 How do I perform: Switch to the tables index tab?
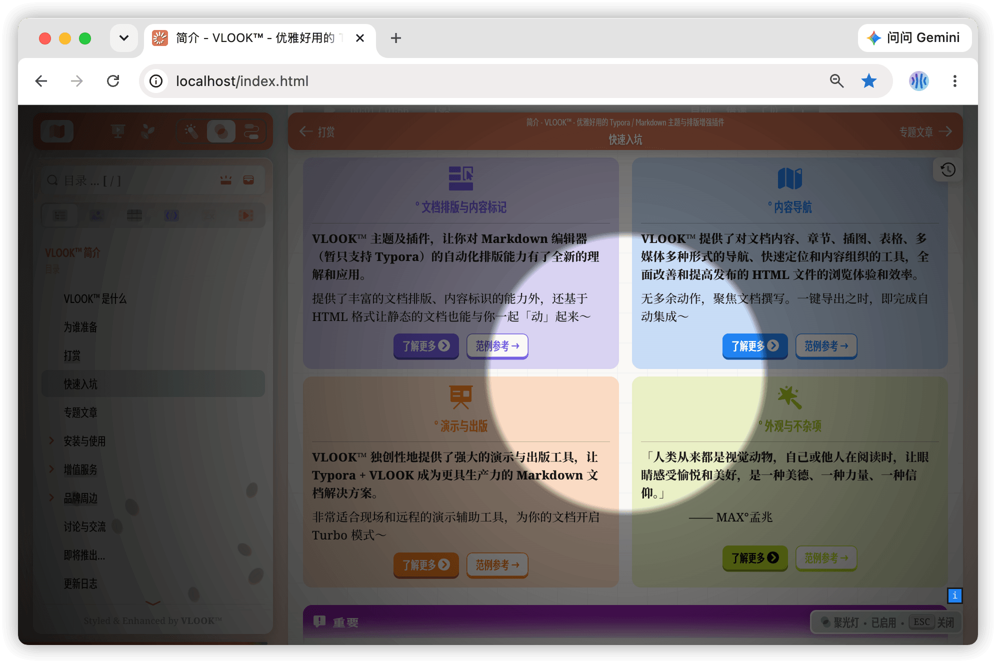point(134,215)
